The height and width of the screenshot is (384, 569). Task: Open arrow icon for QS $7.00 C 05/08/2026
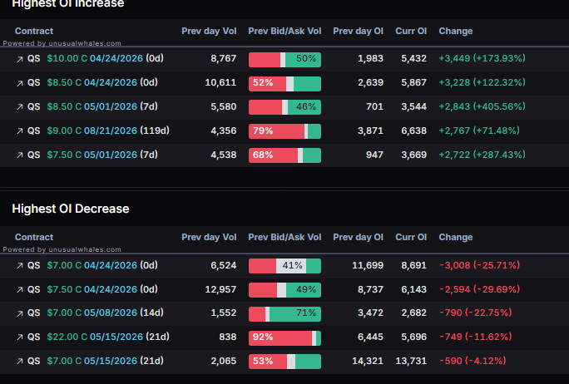(20, 313)
